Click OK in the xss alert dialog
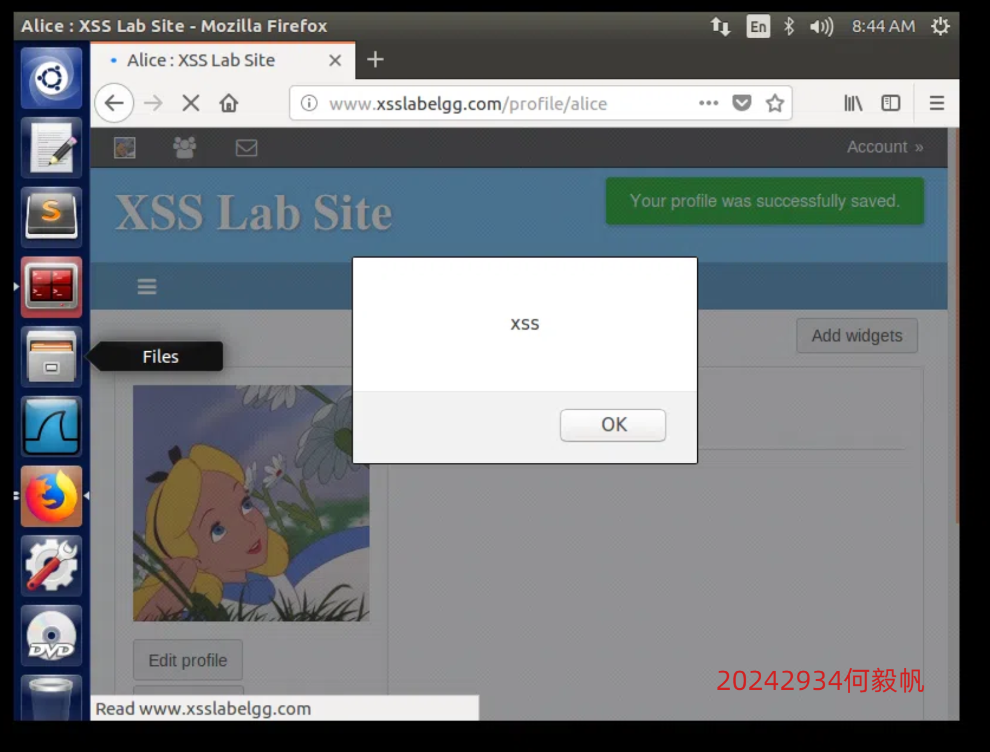This screenshot has width=990, height=752. pos(612,425)
